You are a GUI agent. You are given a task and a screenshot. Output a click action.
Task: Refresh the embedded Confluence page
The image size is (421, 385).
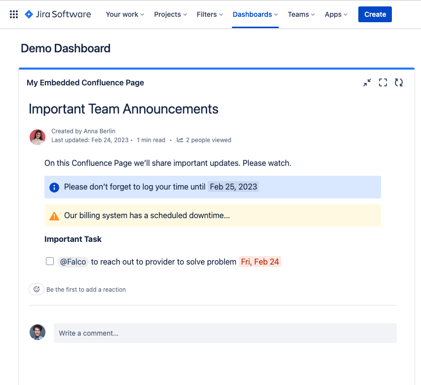[x=399, y=82]
